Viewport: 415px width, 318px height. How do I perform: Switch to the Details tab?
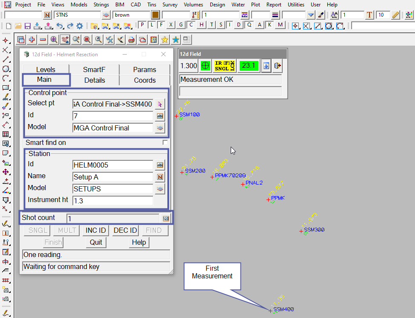(94, 80)
